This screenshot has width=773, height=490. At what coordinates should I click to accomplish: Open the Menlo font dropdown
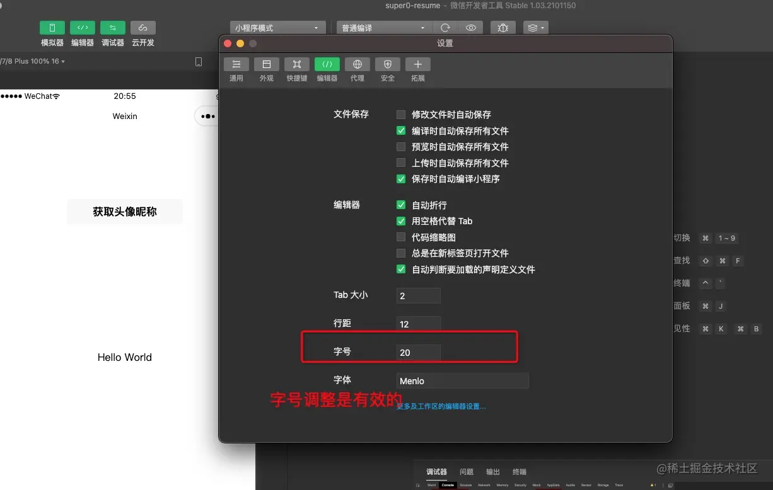pos(463,381)
